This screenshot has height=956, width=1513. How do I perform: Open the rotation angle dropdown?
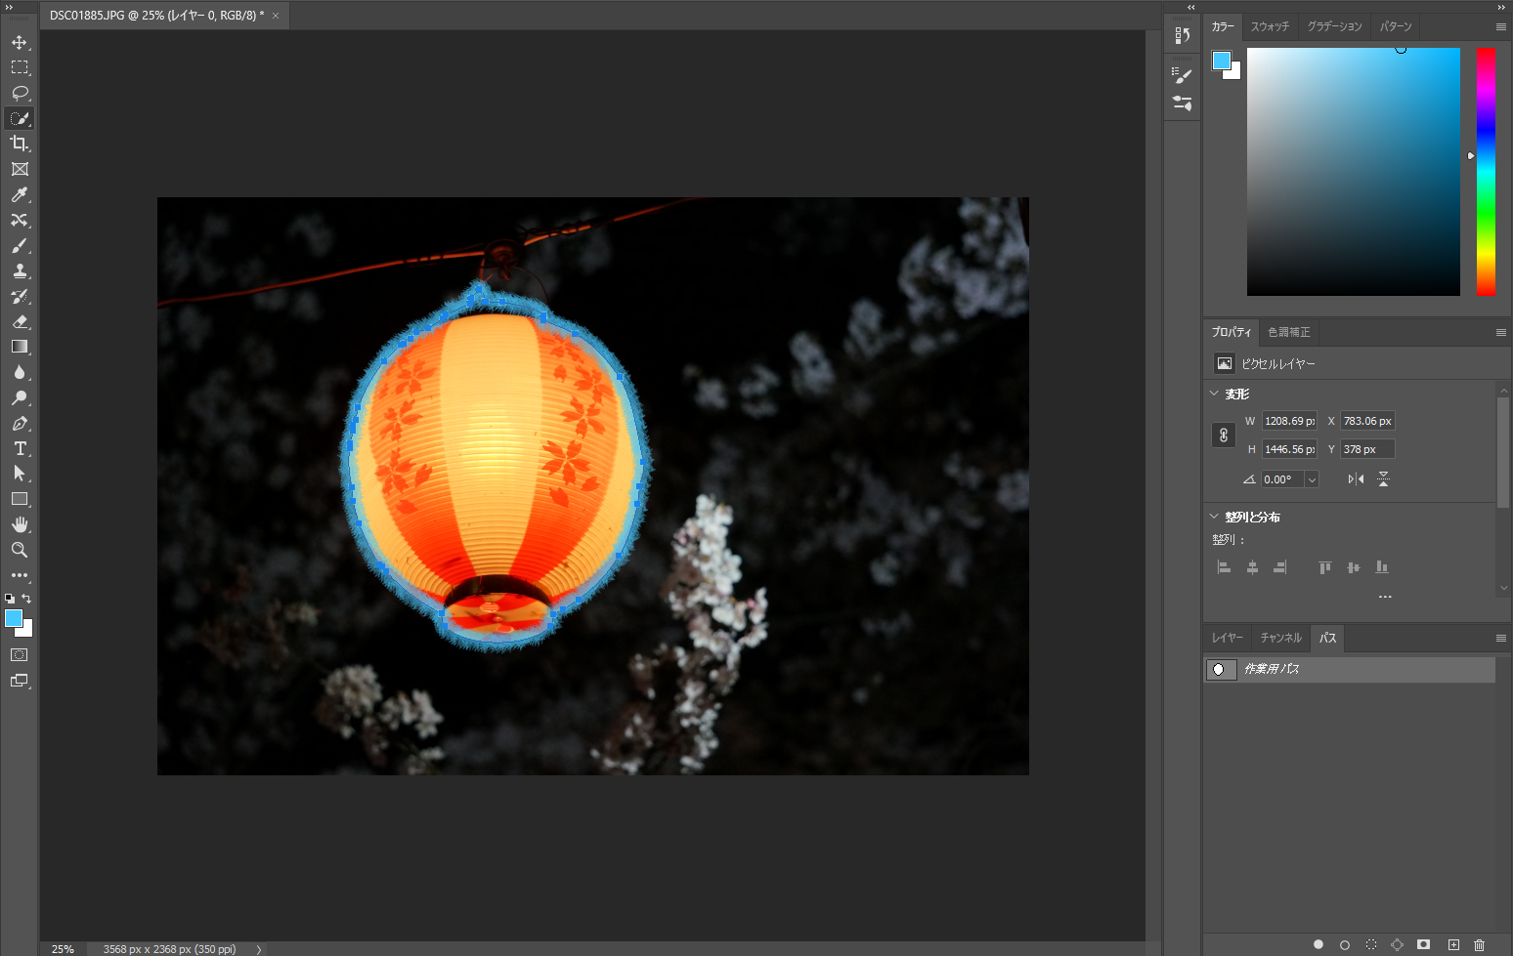click(x=1312, y=479)
